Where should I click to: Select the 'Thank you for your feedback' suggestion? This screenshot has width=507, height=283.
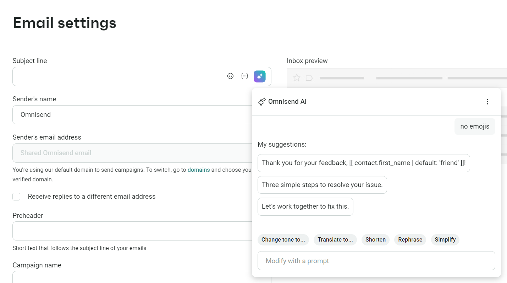tap(364, 163)
